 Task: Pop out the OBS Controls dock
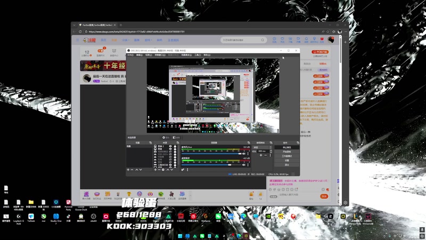pos(298,142)
